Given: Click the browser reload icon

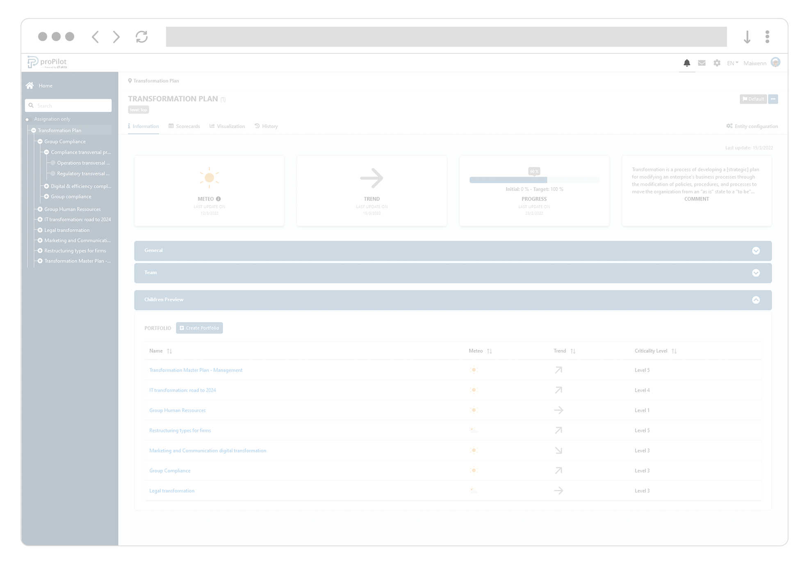Looking at the screenshot, I should click(x=141, y=37).
